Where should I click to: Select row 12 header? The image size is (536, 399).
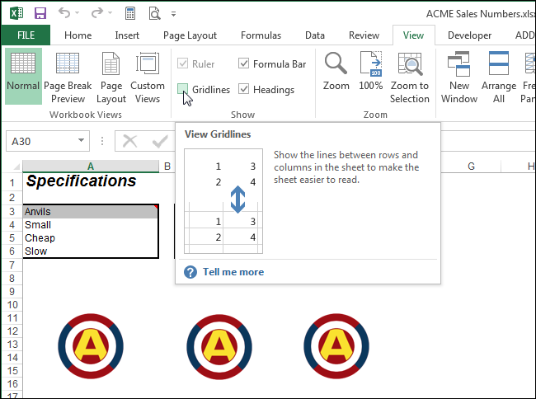pos(12,331)
